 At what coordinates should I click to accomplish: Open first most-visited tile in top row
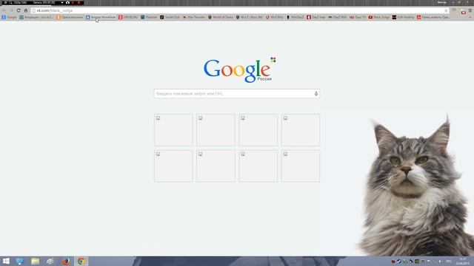click(173, 130)
